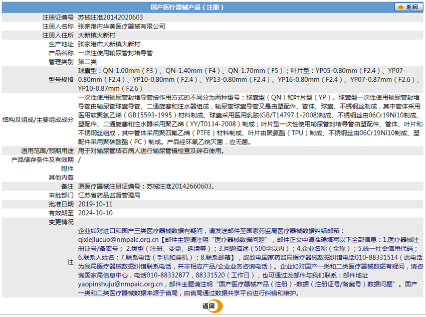
Task: Click the remark text 原医疗器械注册证编号：苏械注准20142660603
Action: pos(146,187)
